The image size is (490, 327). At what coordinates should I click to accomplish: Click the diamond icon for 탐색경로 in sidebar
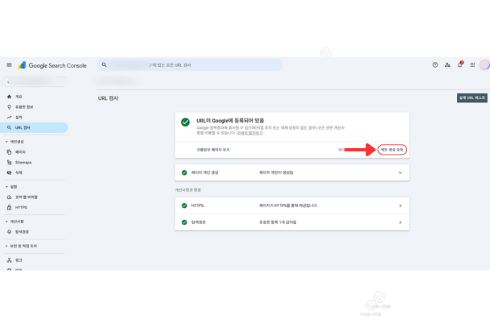click(x=9, y=232)
